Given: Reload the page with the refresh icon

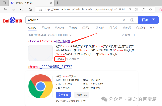Looking at the screenshot, I should (22, 10).
